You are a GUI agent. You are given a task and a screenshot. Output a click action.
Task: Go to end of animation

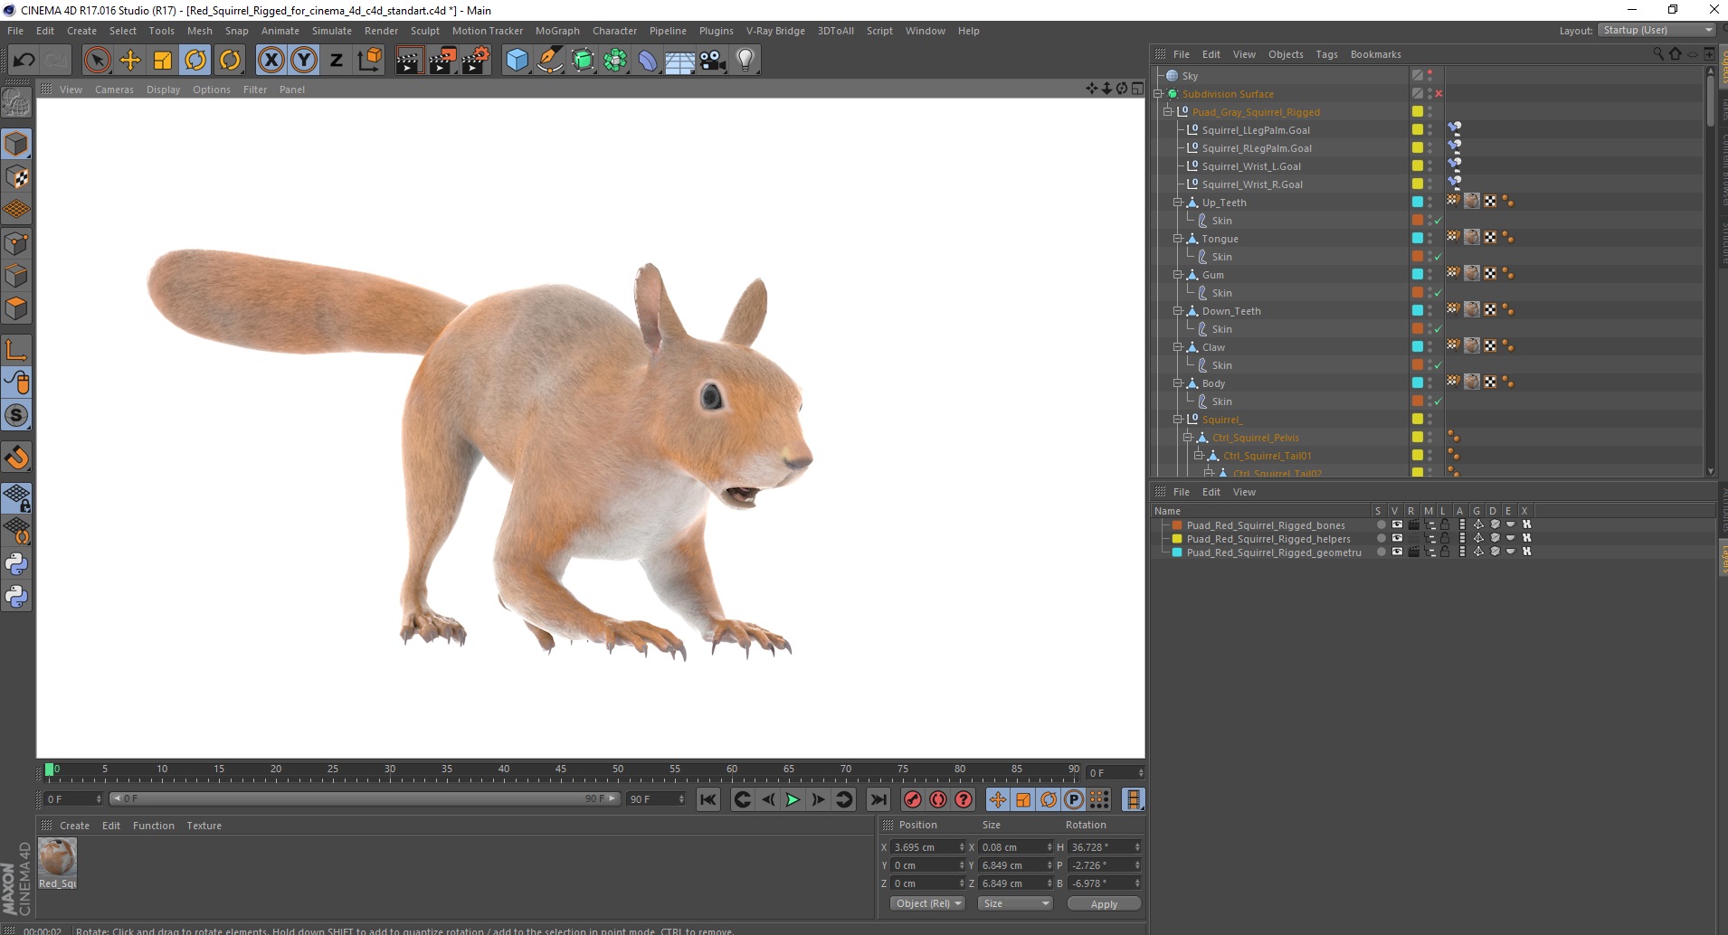tap(878, 799)
